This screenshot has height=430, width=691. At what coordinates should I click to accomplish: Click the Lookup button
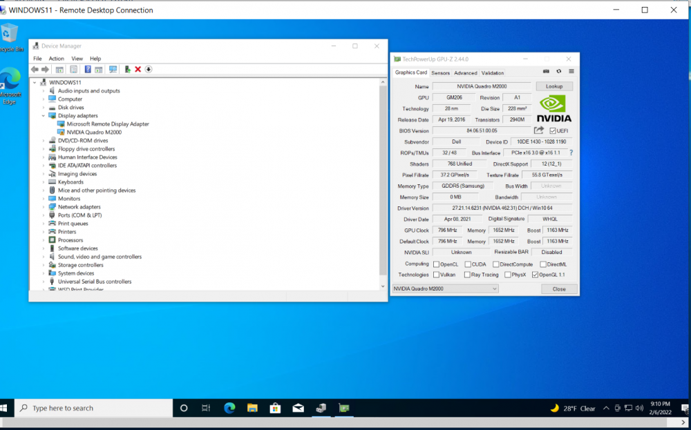coord(554,86)
